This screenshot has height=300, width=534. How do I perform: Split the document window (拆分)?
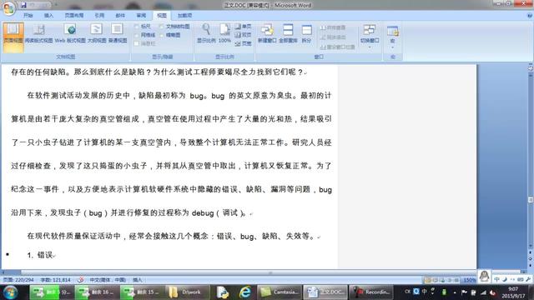tap(306, 33)
